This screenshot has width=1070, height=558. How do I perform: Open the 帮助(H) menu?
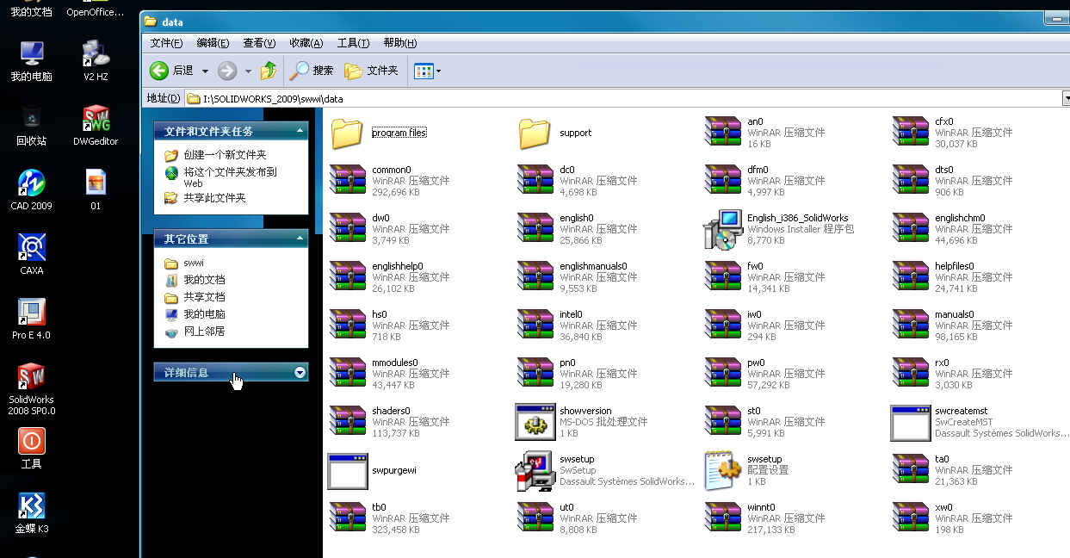[399, 43]
